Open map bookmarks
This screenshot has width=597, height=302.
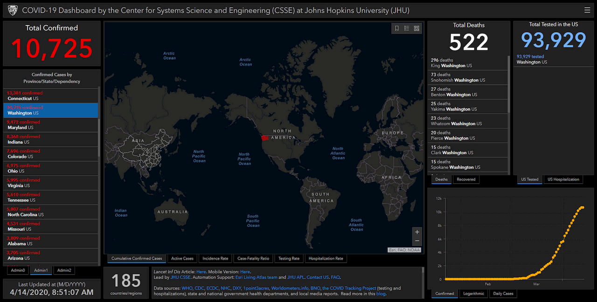coord(396,28)
